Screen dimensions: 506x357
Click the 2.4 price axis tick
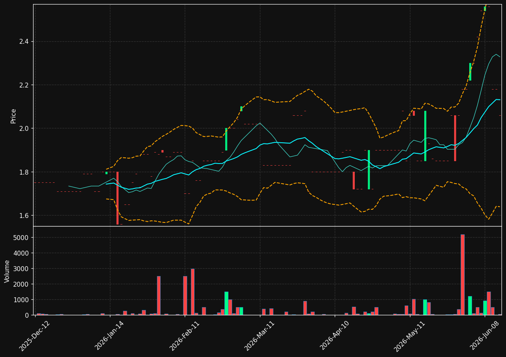click(24, 42)
